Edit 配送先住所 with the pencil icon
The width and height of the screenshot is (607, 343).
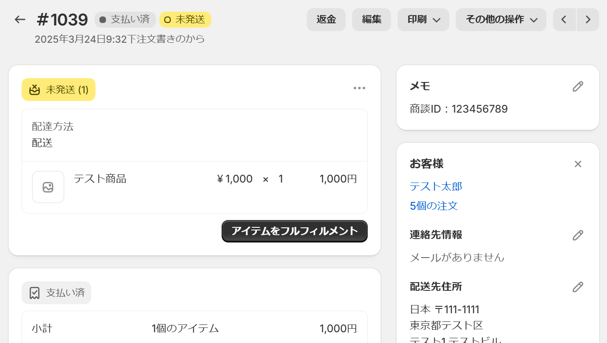tap(578, 287)
